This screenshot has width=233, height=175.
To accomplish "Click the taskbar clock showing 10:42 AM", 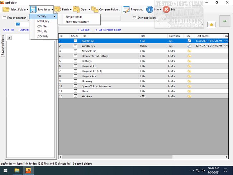I will [x=213, y=170].
